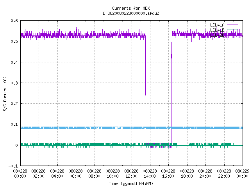The height and width of the screenshot is (187, 250).
Task: Click the y-axis tick value 0.6
Action: [x=14, y=21]
